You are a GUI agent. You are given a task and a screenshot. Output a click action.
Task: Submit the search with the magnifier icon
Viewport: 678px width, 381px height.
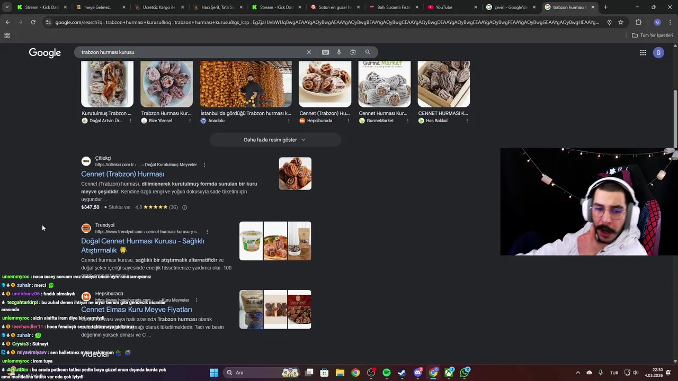(x=368, y=52)
